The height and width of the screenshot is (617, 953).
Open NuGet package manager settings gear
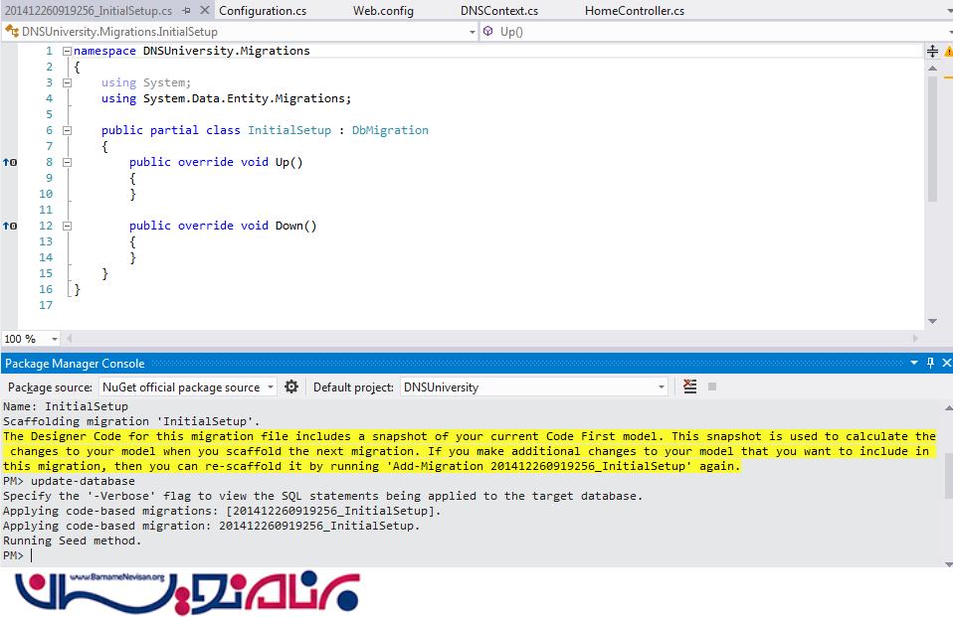click(291, 386)
